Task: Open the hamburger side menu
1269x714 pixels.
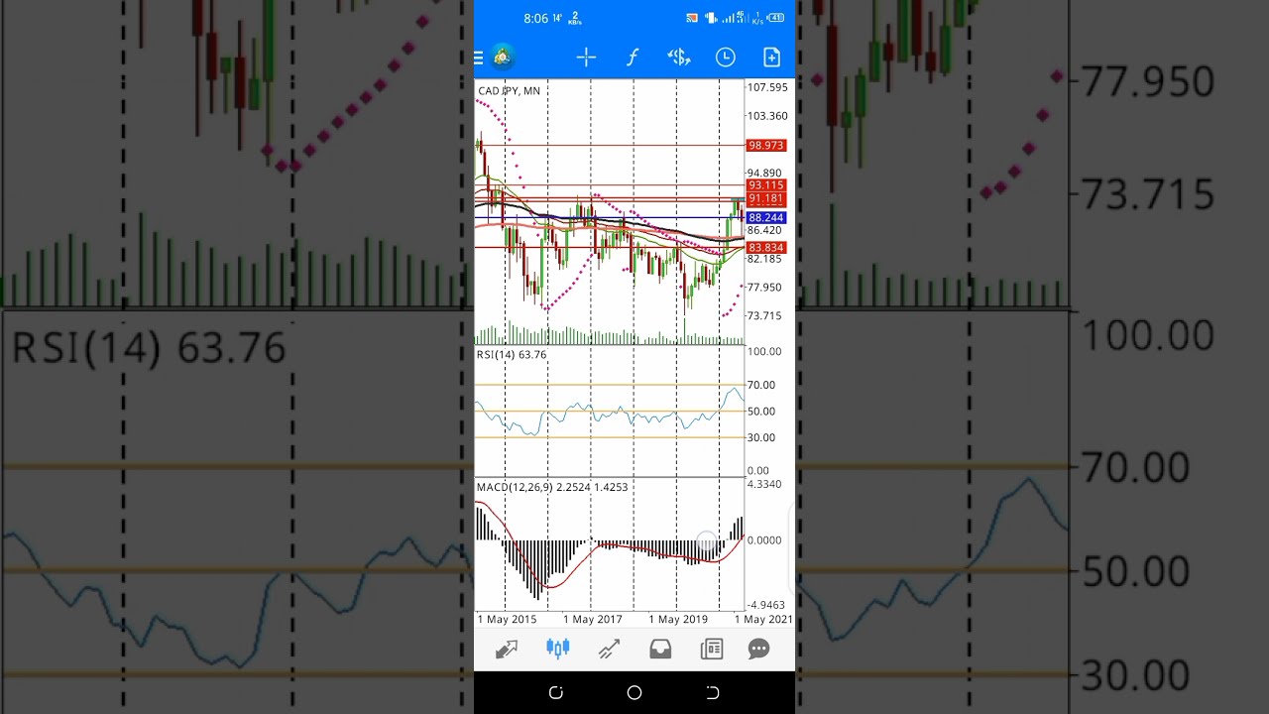Action: point(479,58)
